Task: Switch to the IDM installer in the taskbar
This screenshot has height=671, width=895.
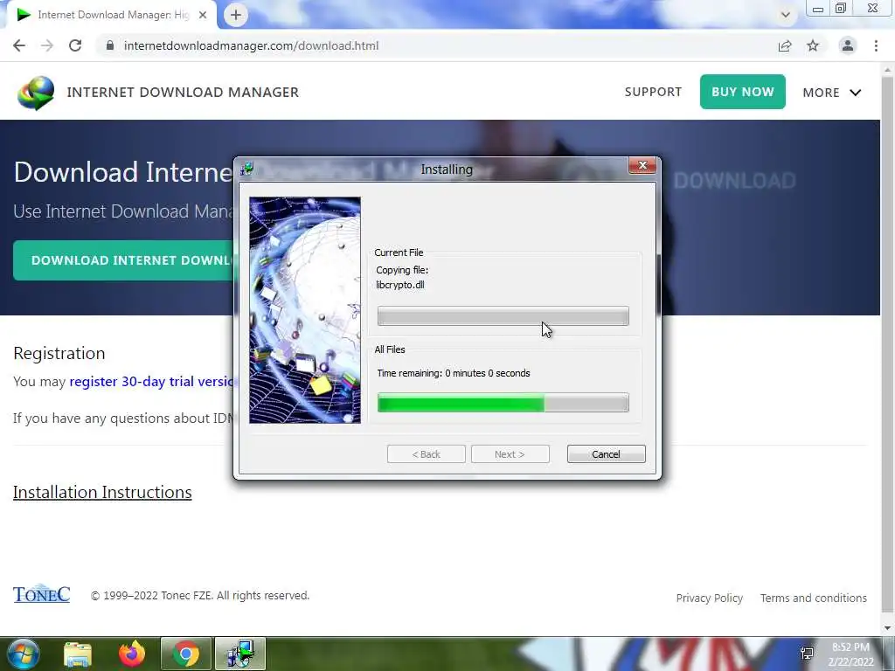Action: point(239,654)
